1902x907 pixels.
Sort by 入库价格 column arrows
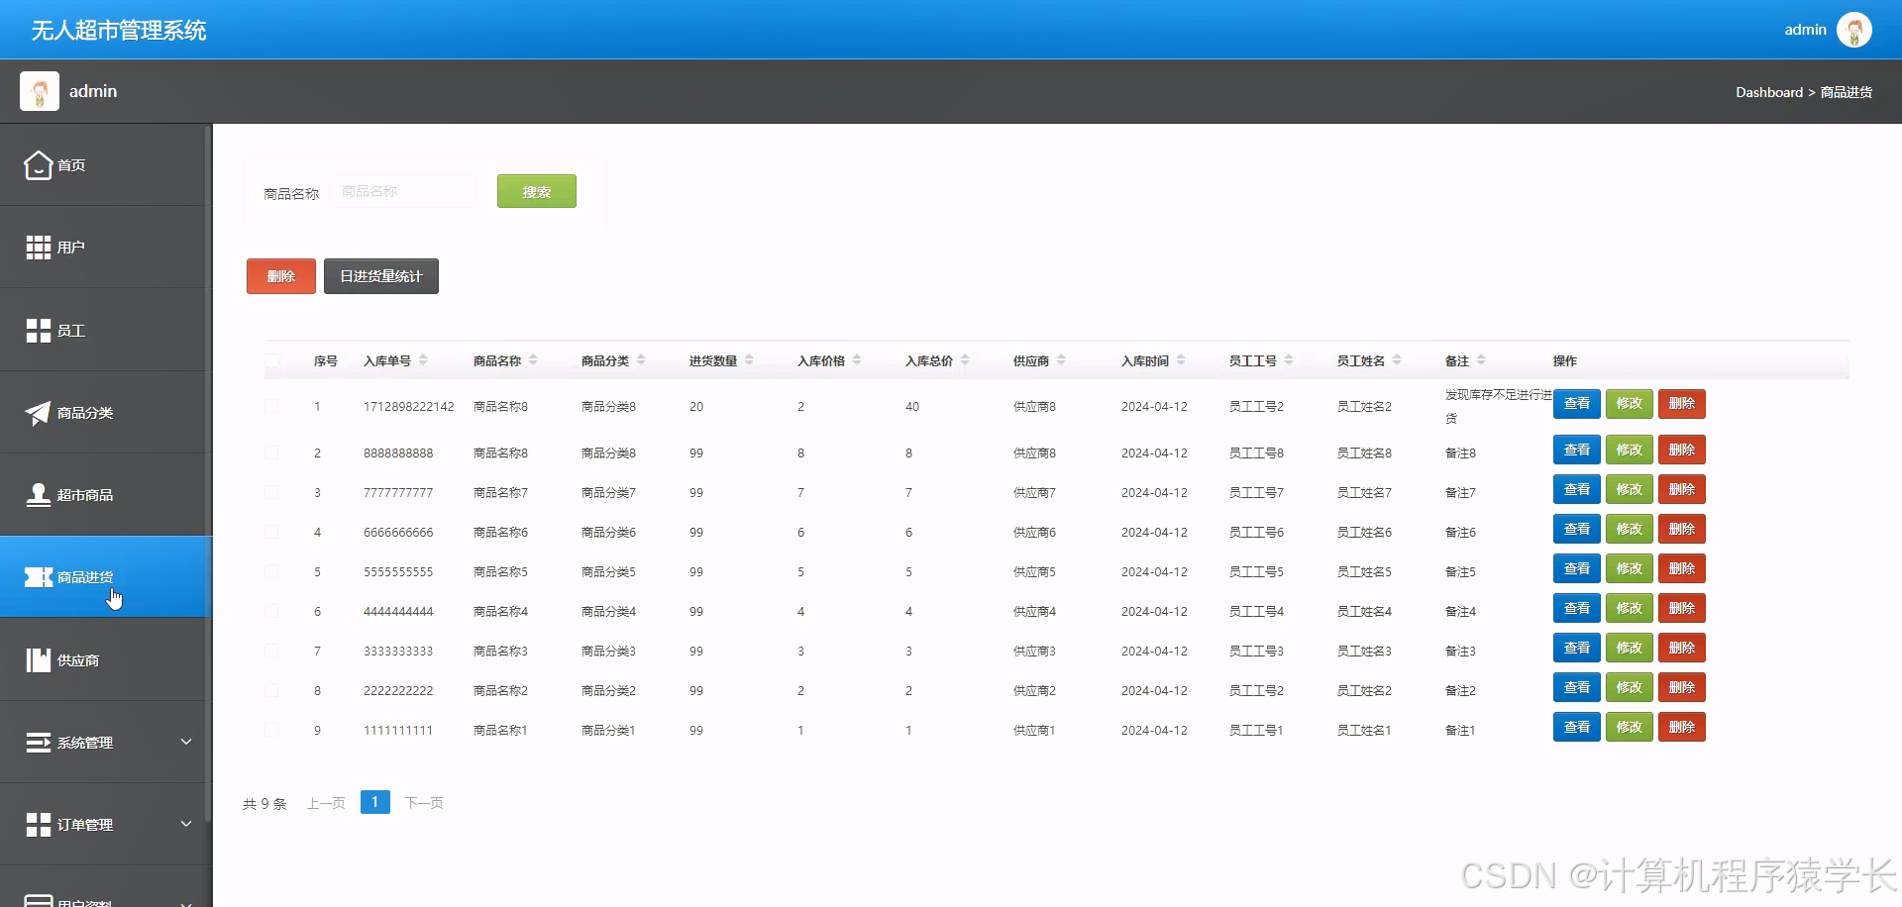(x=857, y=360)
